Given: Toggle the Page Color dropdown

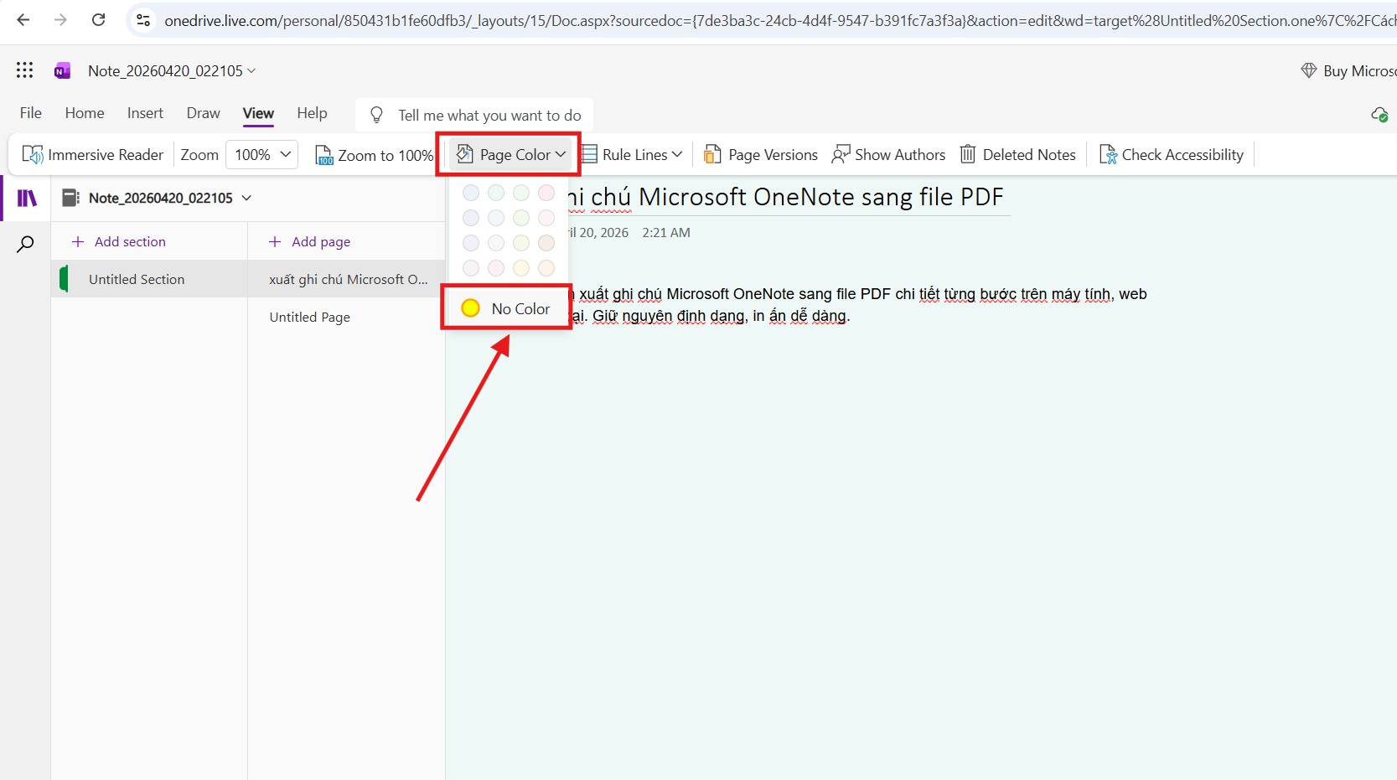Looking at the screenshot, I should tap(510, 155).
